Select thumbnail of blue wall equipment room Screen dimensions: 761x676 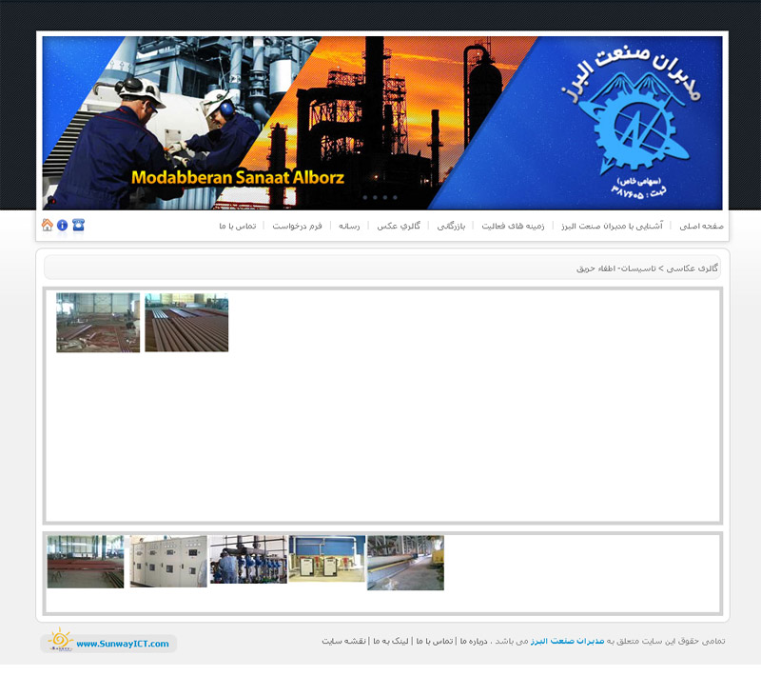click(326, 559)
